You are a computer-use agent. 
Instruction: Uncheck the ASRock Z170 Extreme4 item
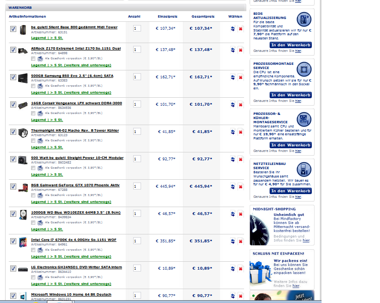pos(13,50)
